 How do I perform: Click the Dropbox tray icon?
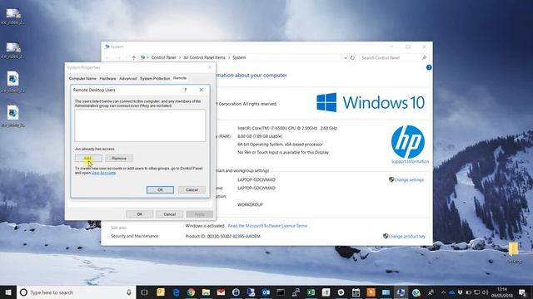pyautogui.click(x=460, y=292)
